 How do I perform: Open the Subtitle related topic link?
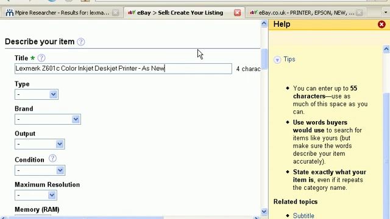tap(303, 215)
